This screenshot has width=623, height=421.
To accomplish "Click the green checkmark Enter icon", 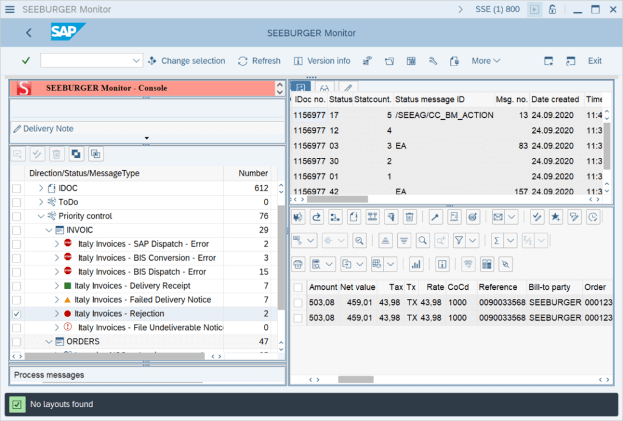I will (26, 61).
